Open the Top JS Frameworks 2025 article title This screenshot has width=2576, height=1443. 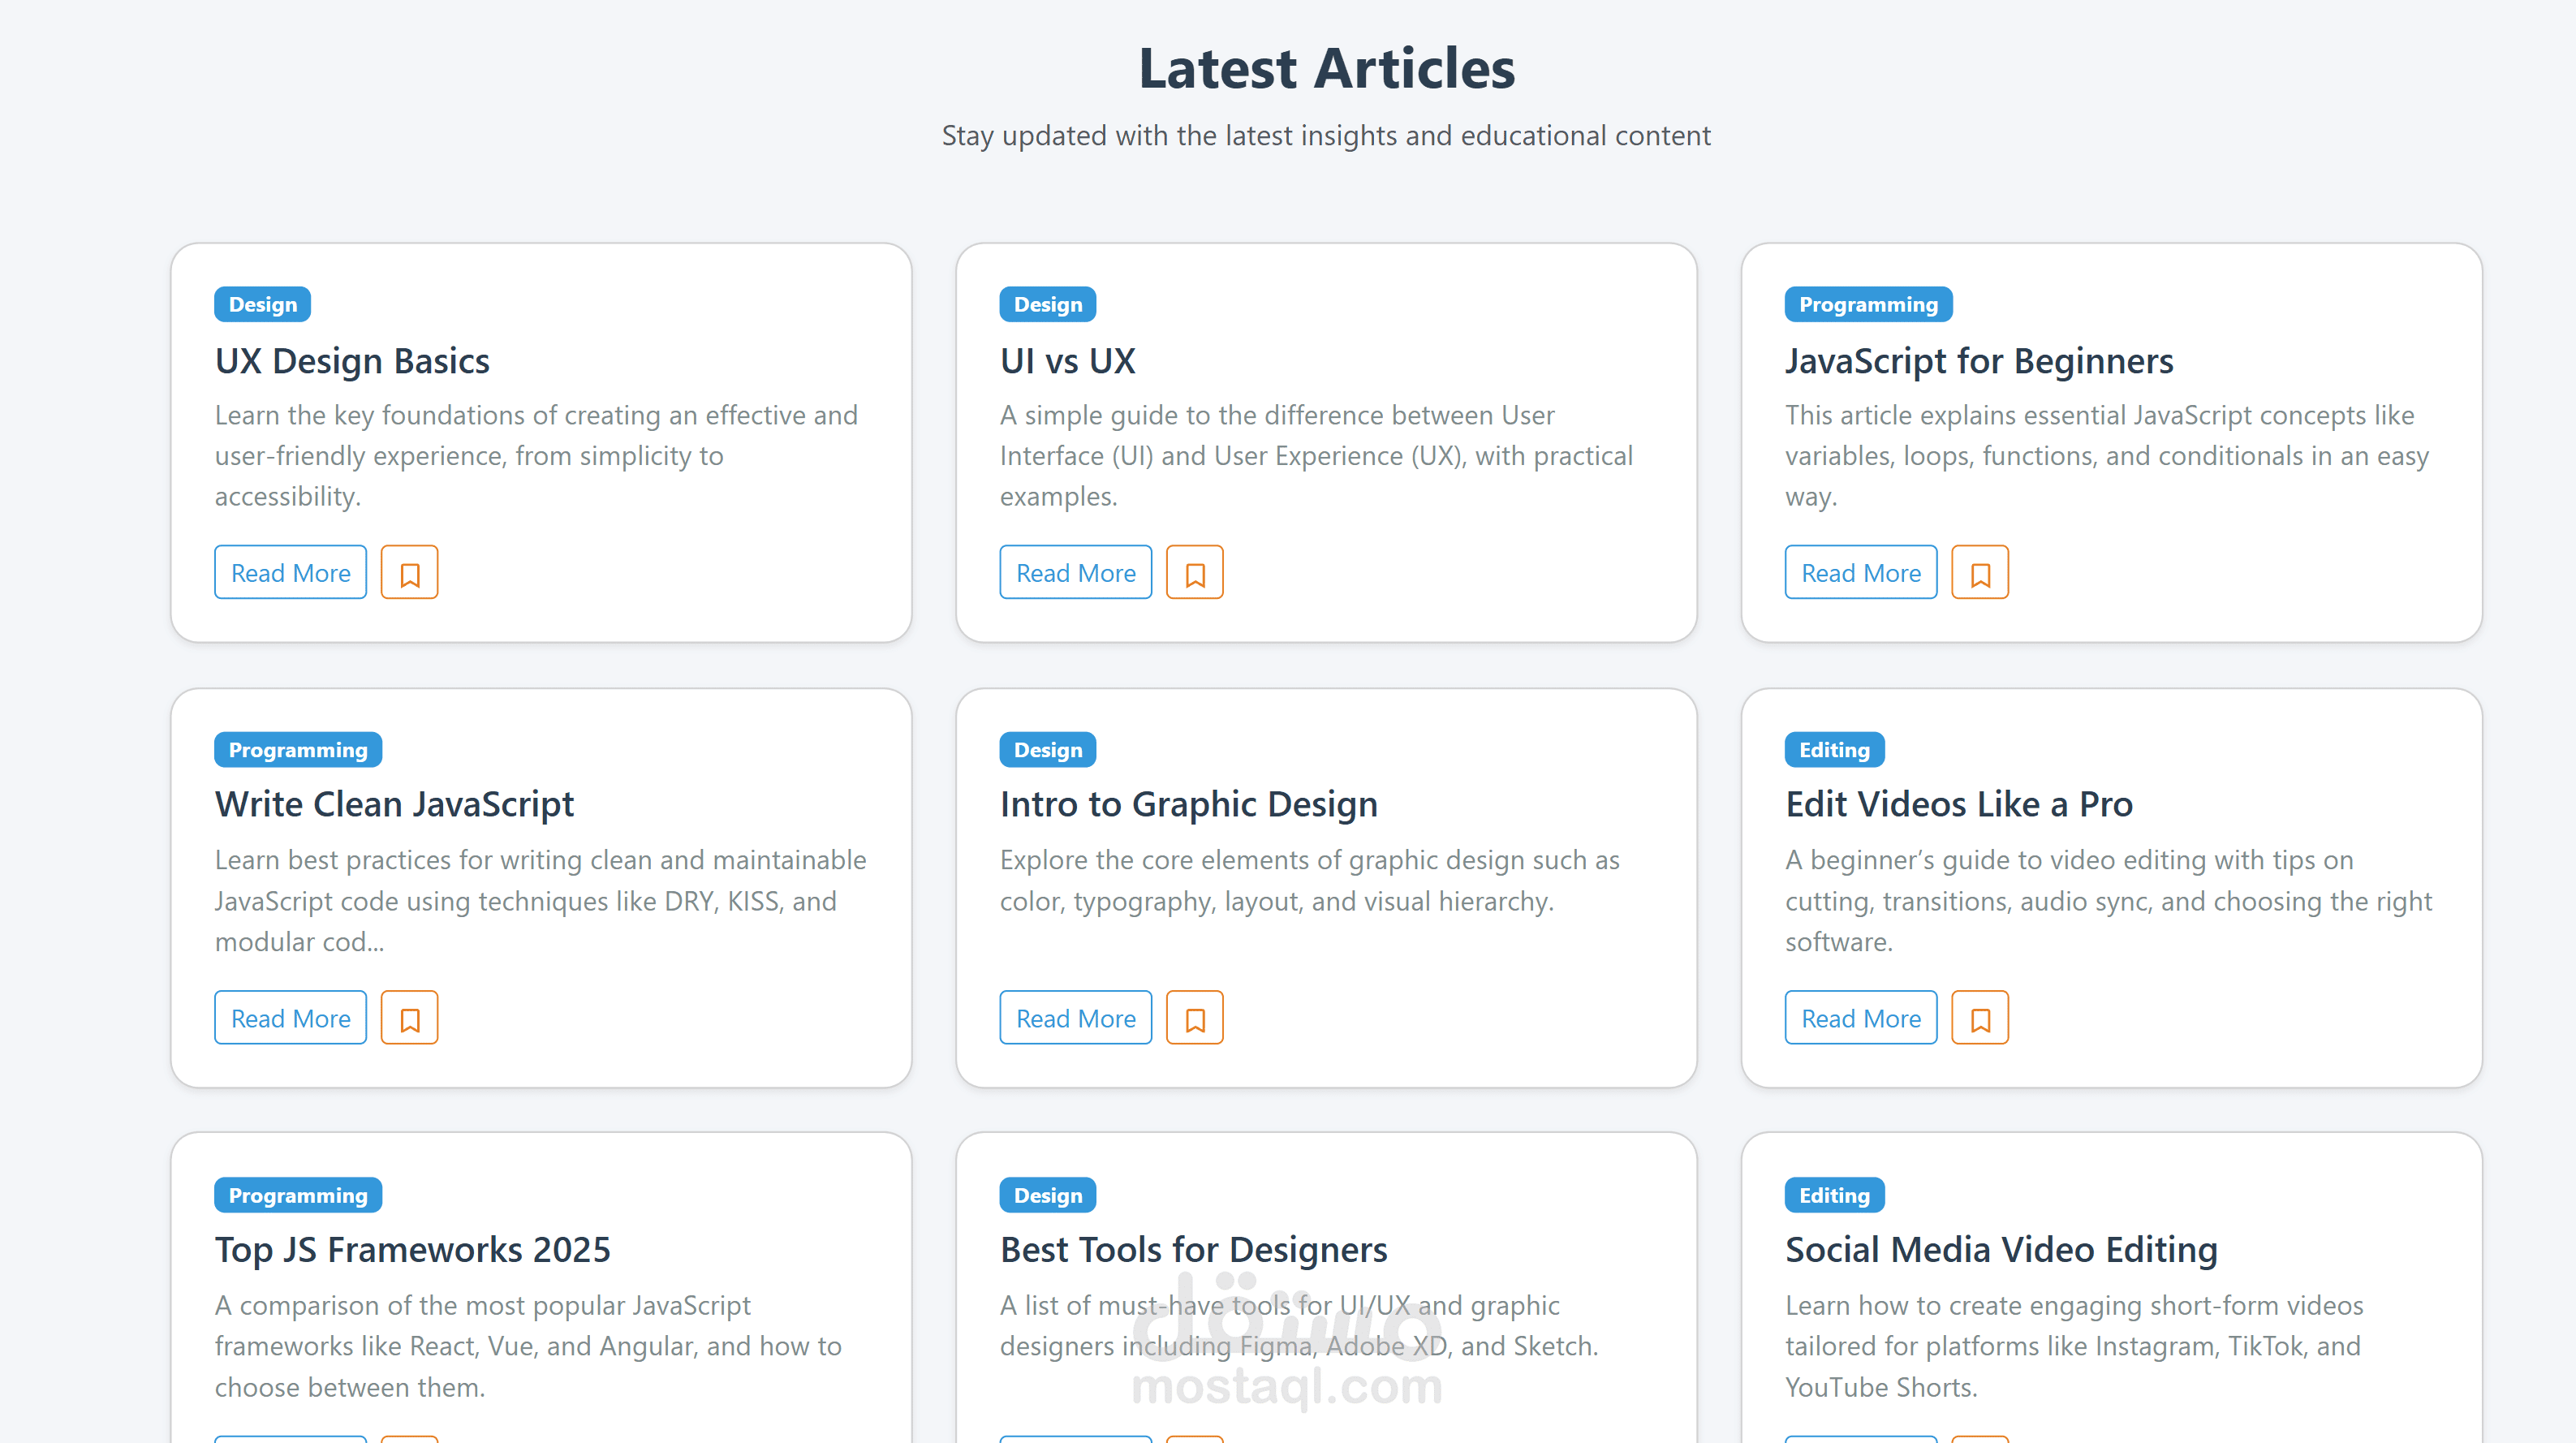412,1250
